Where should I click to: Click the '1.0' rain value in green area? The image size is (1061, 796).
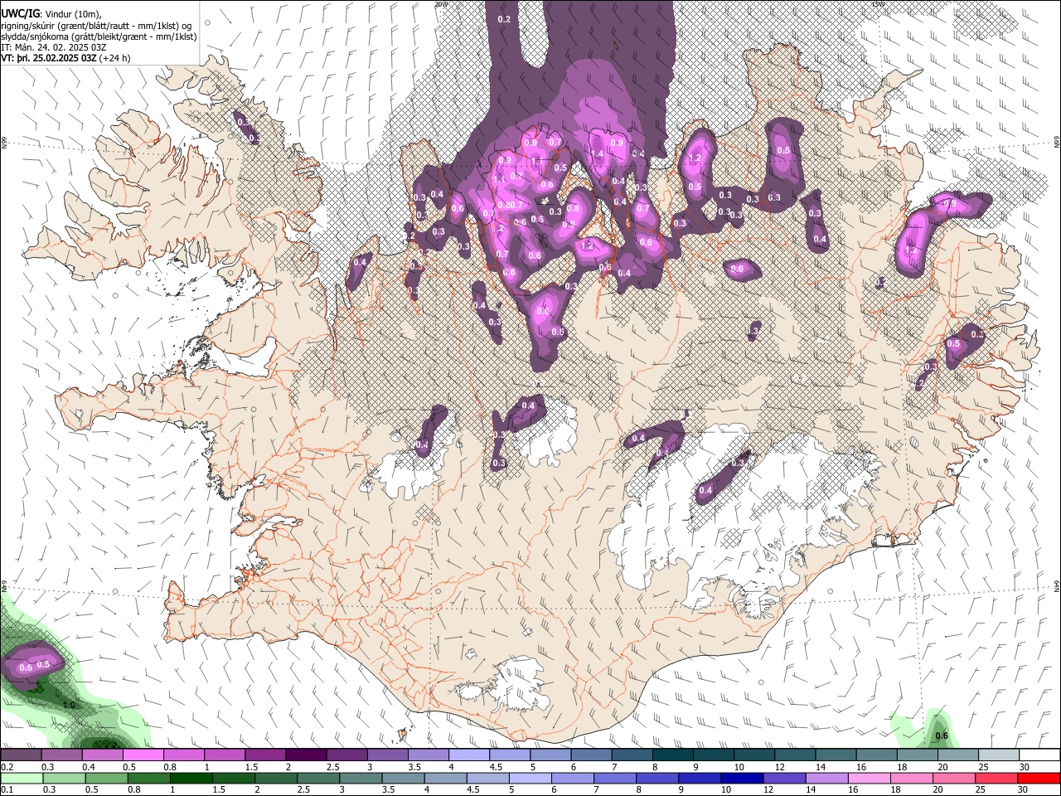tap(70, 706)
